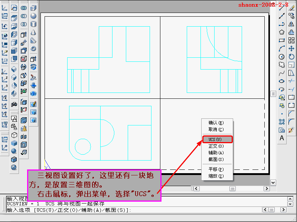Select the Fillet tool
The height and width of the screenshot is (222, 297).
point(291,122)
